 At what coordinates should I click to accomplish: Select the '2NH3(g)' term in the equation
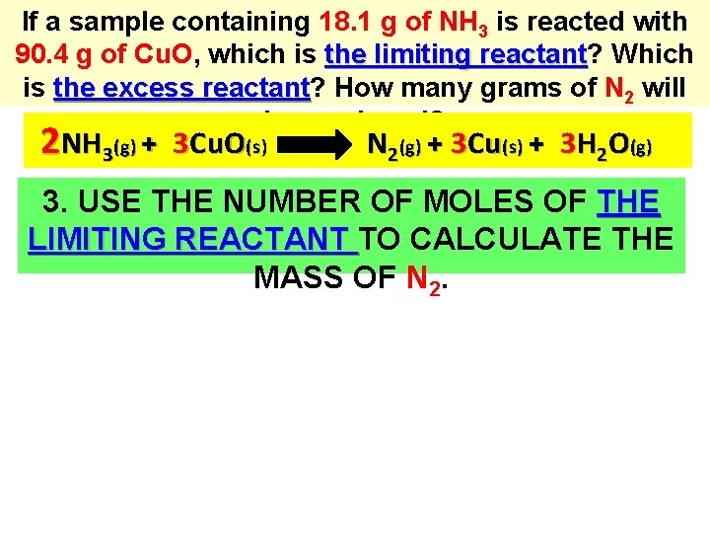coord(89,144)
